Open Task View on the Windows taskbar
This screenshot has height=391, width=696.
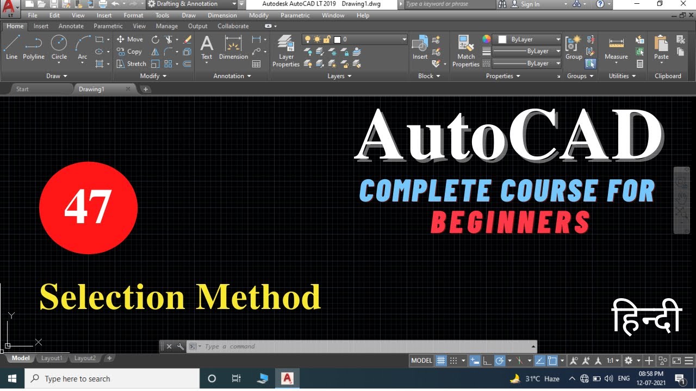coord(236,379)
